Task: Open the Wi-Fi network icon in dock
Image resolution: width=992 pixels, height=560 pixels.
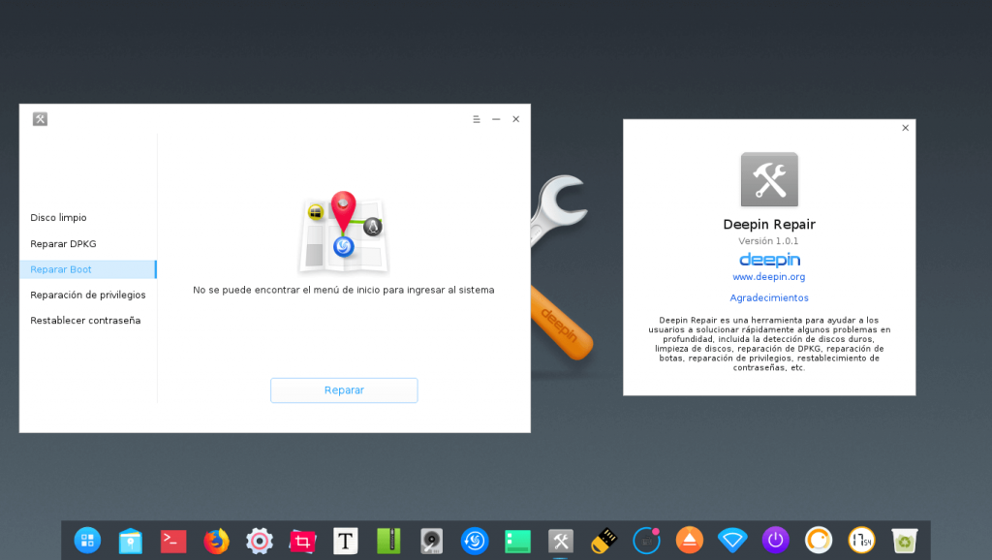Action: (732, 541)
